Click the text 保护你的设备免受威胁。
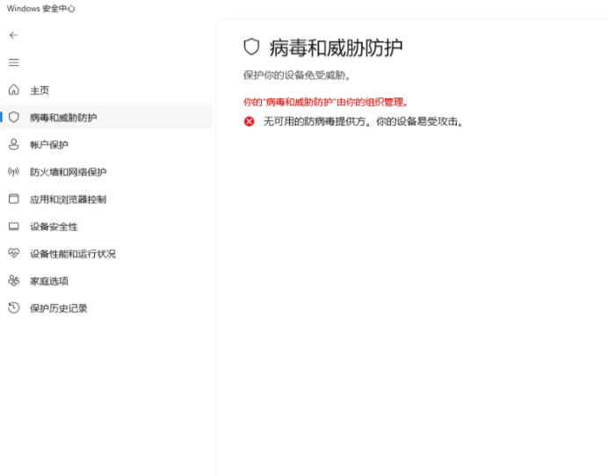 pyautogui.click(x=297, y=76)
